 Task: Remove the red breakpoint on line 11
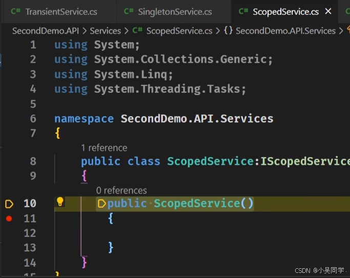(9, 219)
